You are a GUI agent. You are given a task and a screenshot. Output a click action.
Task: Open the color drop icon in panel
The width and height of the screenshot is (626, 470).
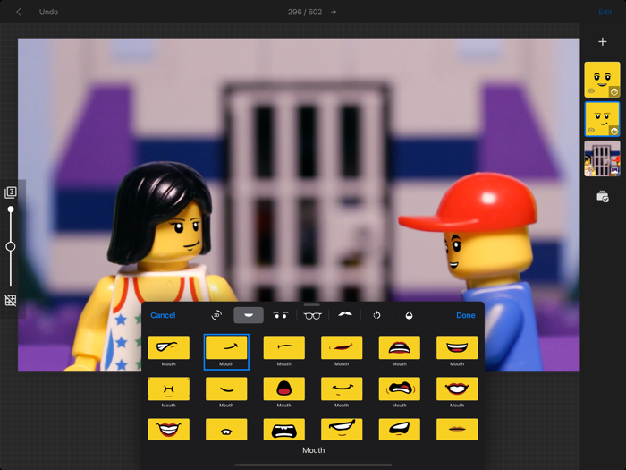click(x=409, y=315)
